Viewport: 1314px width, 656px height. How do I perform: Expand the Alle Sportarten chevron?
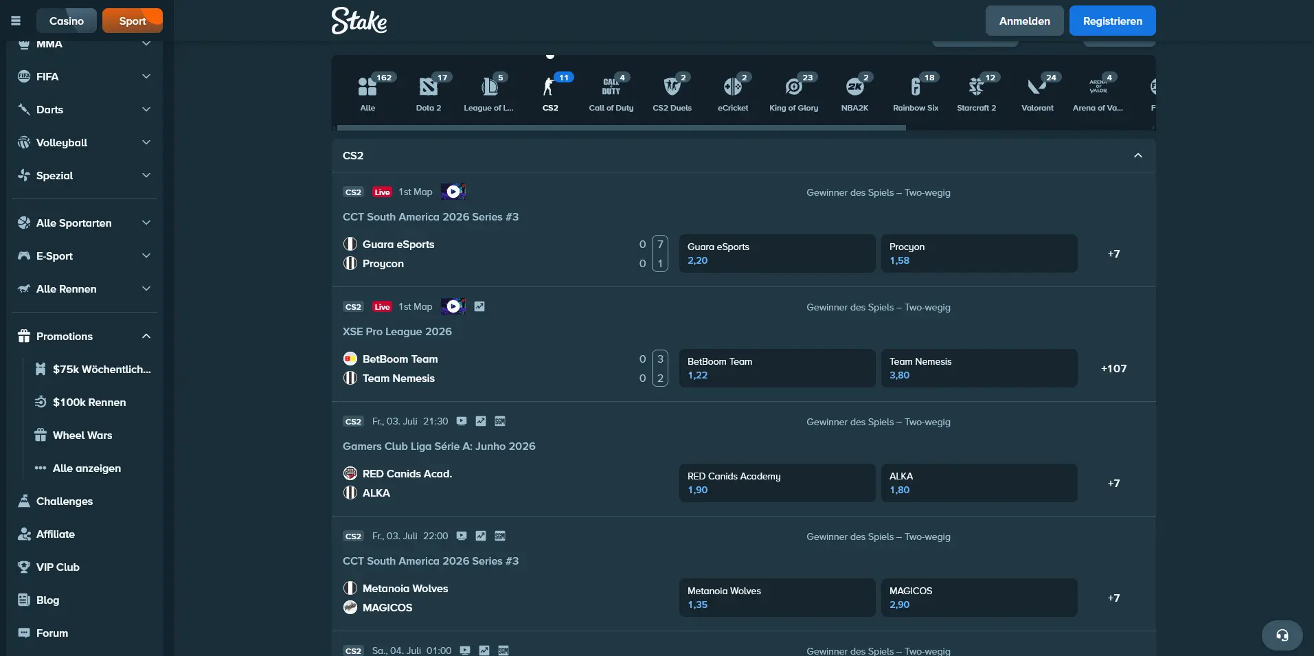[x=146, y=223]
